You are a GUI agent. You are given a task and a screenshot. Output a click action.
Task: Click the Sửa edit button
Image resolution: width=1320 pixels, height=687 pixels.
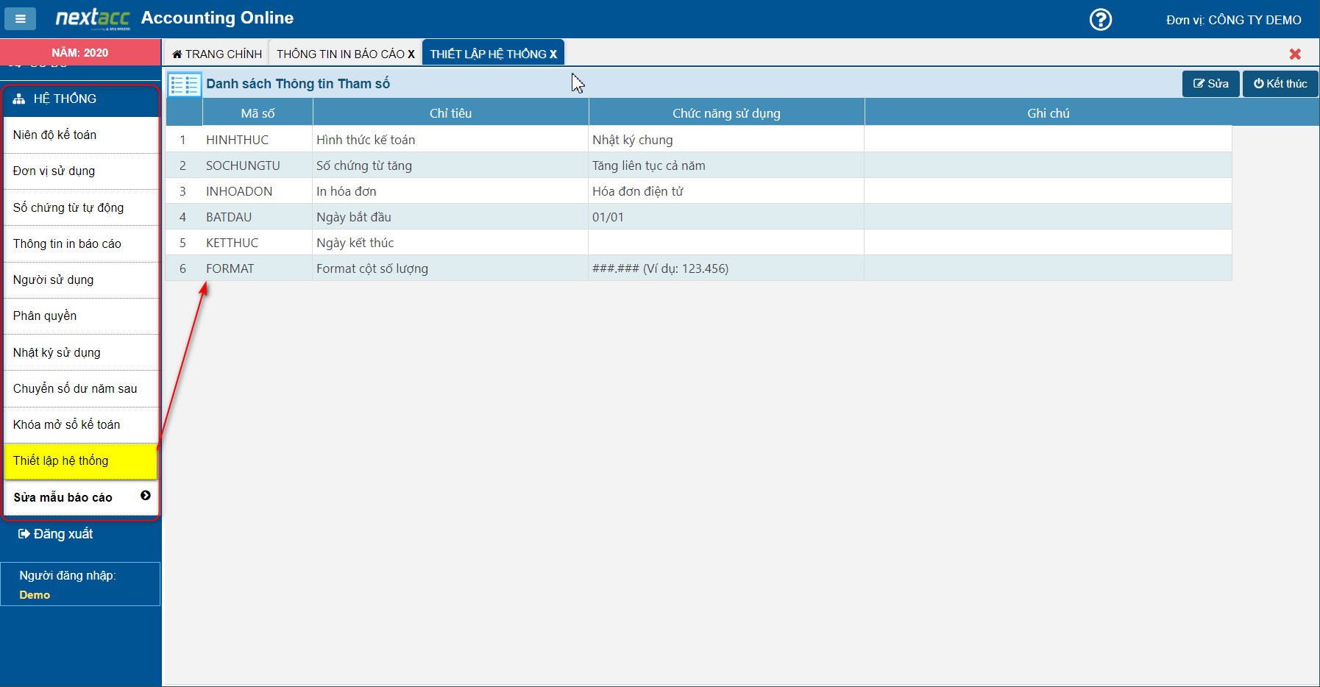click(1210, 84)
